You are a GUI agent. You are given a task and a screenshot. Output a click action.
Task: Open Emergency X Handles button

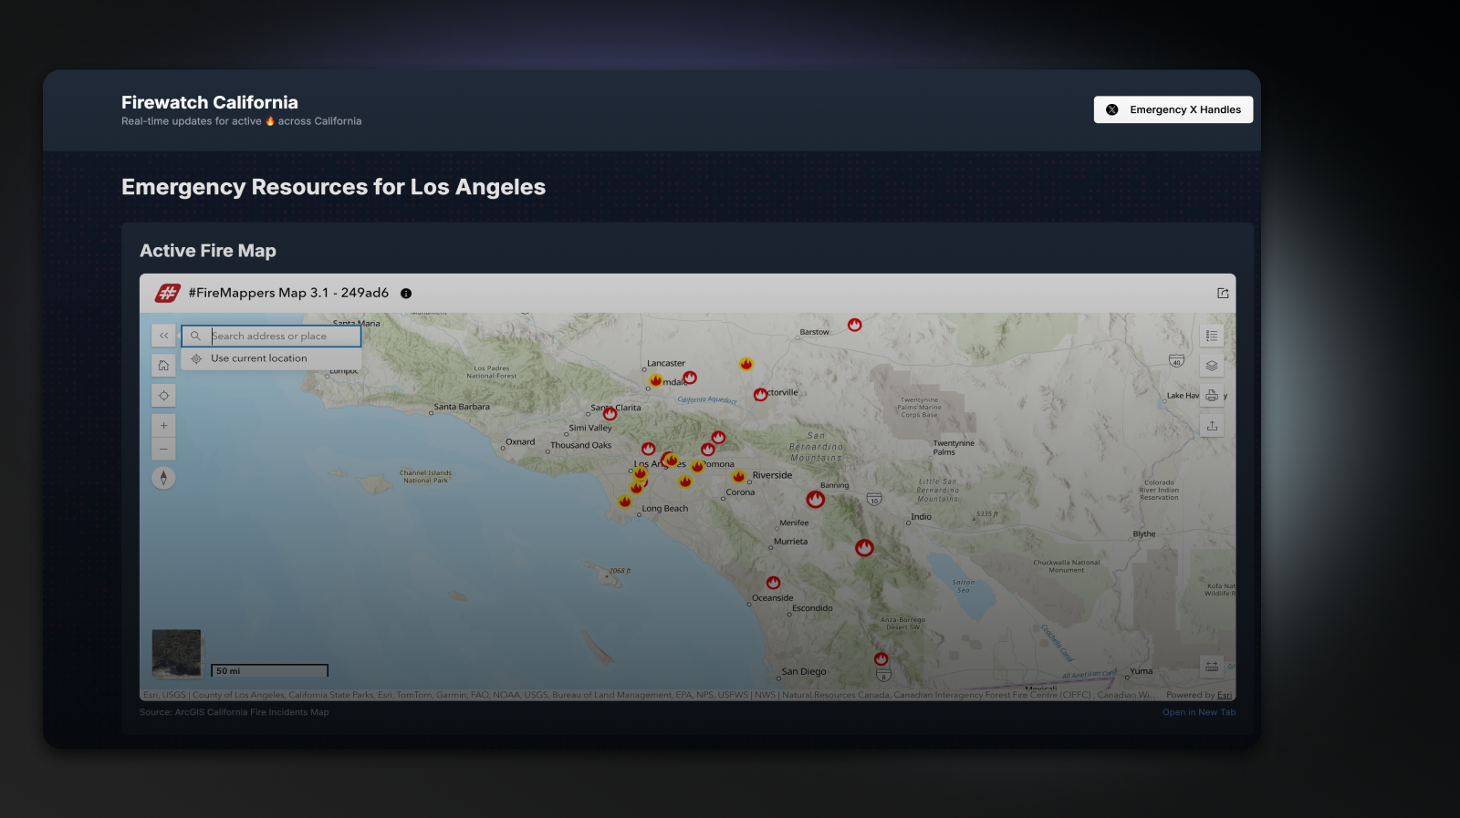coord(1173,109)
